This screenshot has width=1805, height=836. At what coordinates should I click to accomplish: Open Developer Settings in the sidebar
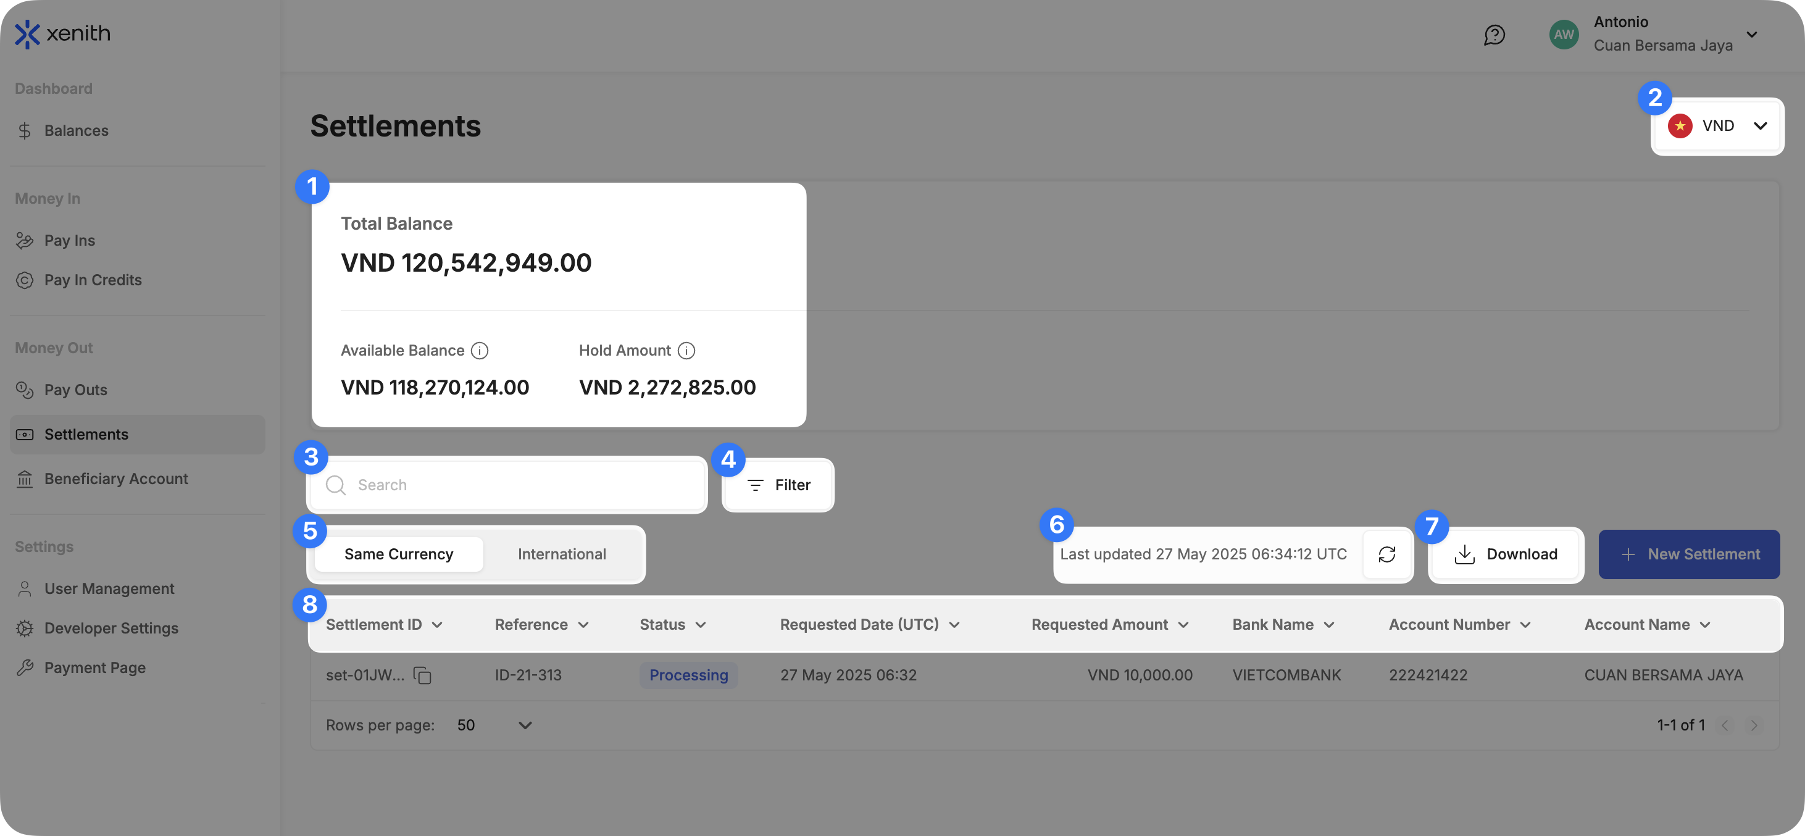(111, 628)
